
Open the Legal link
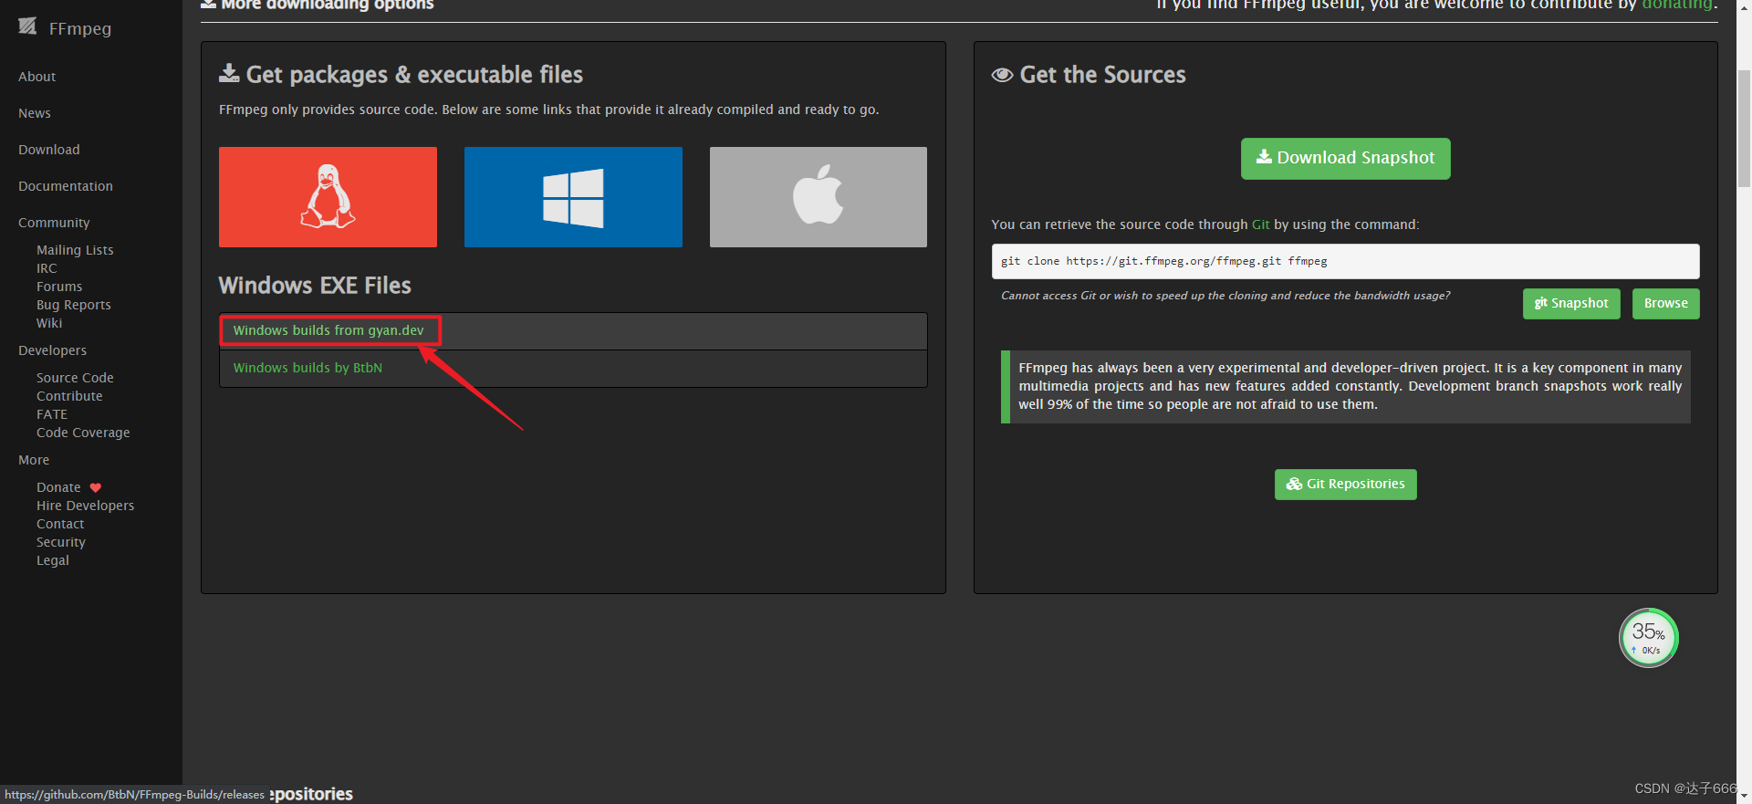[x=53, y=560]
